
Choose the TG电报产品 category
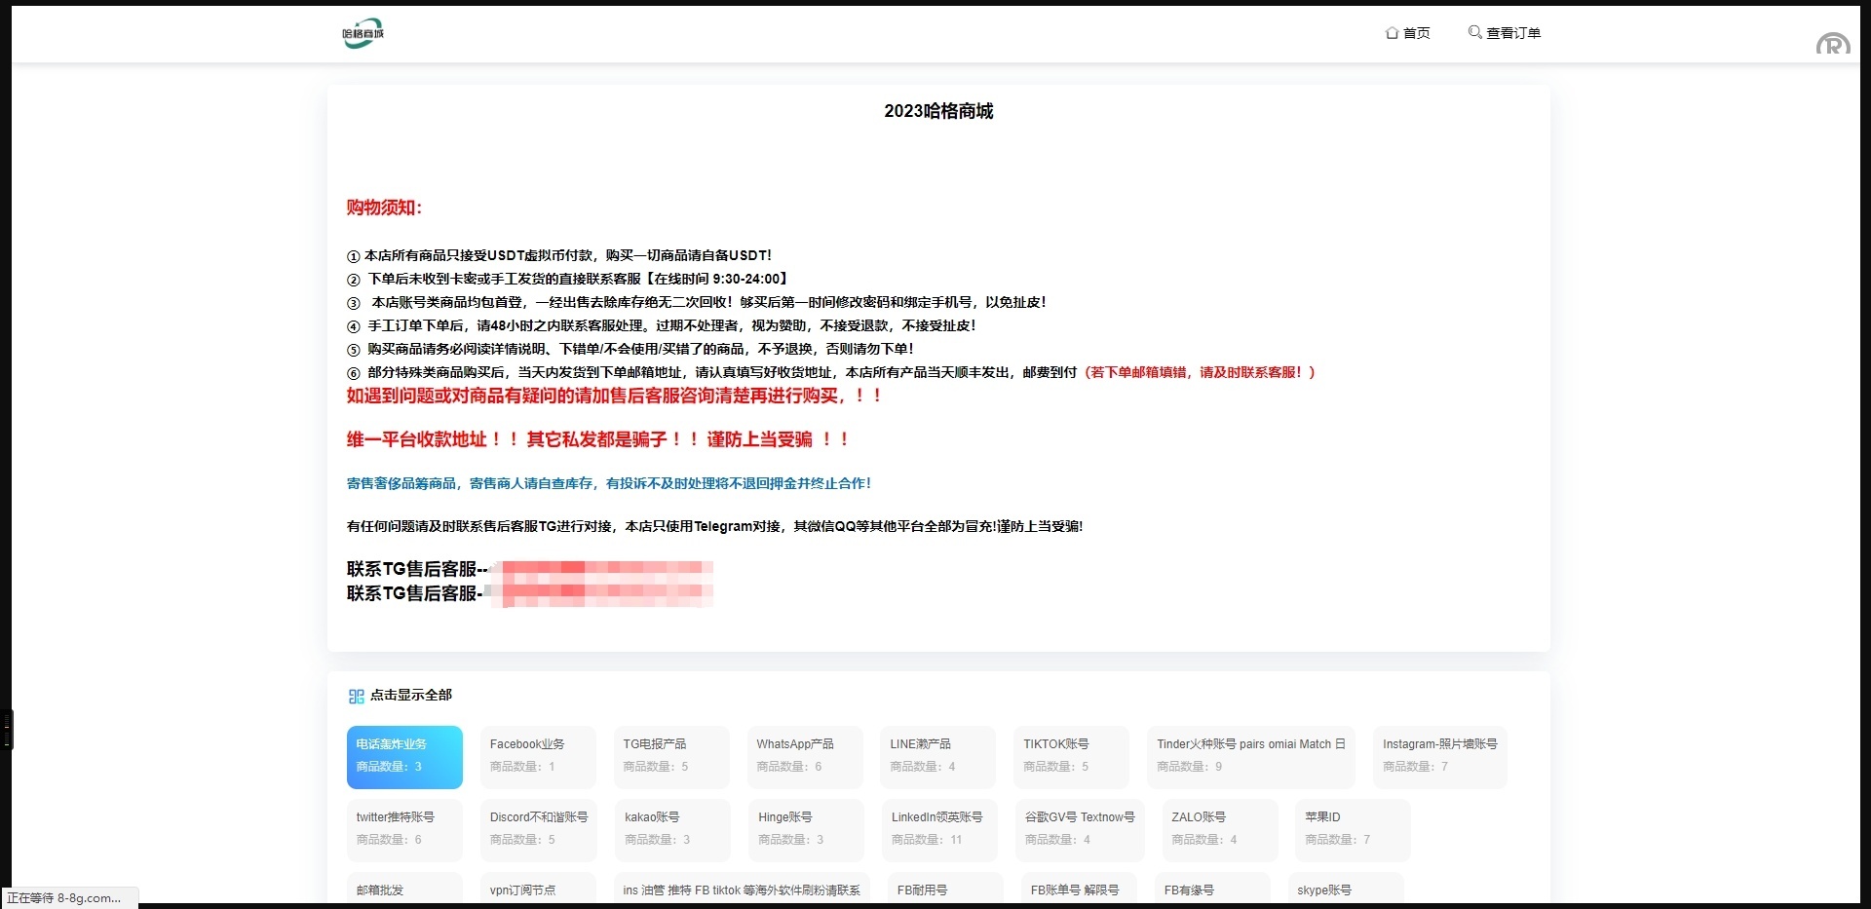(670, 756)
